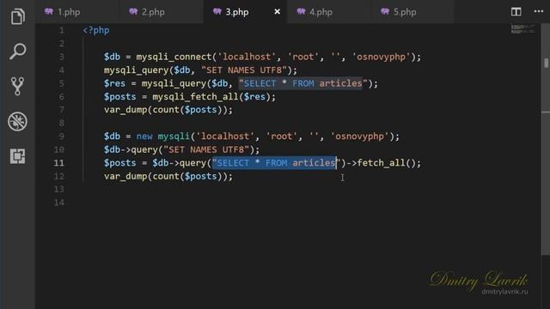Click 'fetch_all' on line 11
The width and height of the screenshot is (550, 309).
(382, 163)
